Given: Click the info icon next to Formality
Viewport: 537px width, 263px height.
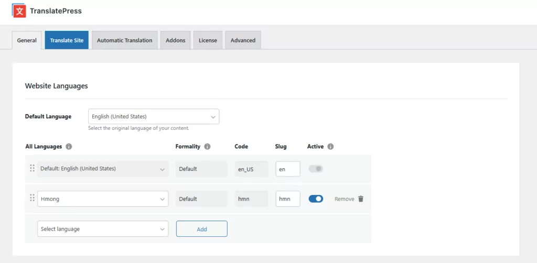Looking at the screenshot, I should (x=207, y=146).
